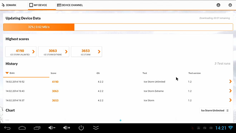Click Ice Storm Extreme test name in history
This screenshot has height=133, width=236.
(153, 91)
